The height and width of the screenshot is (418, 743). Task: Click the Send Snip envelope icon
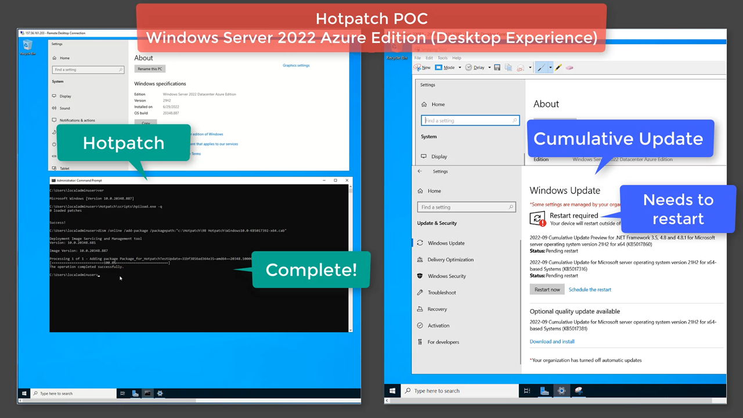tap(520, 67)
